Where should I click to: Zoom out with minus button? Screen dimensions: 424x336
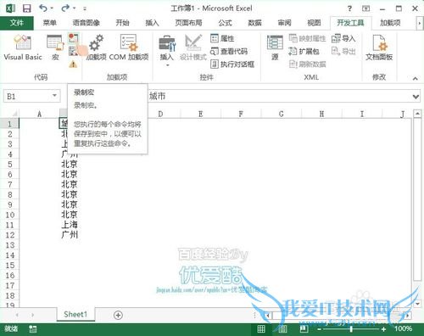pyautogui.click(x=319, y=329)
